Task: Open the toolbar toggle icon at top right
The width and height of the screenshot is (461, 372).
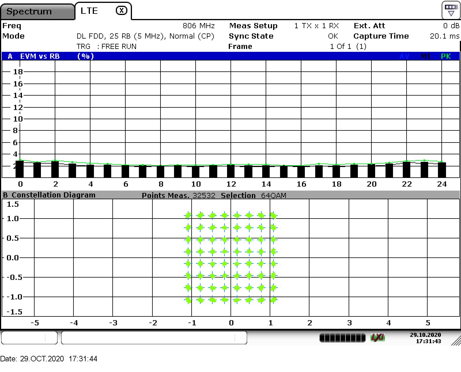Action: tap(451, 10)
